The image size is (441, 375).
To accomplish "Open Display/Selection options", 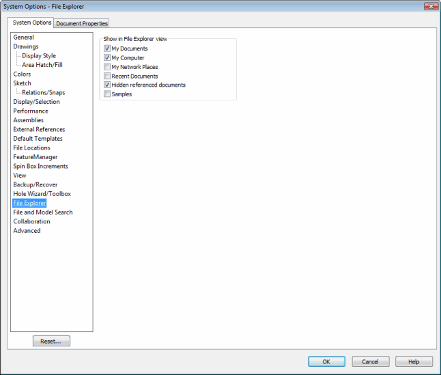I will coord(37,102).
